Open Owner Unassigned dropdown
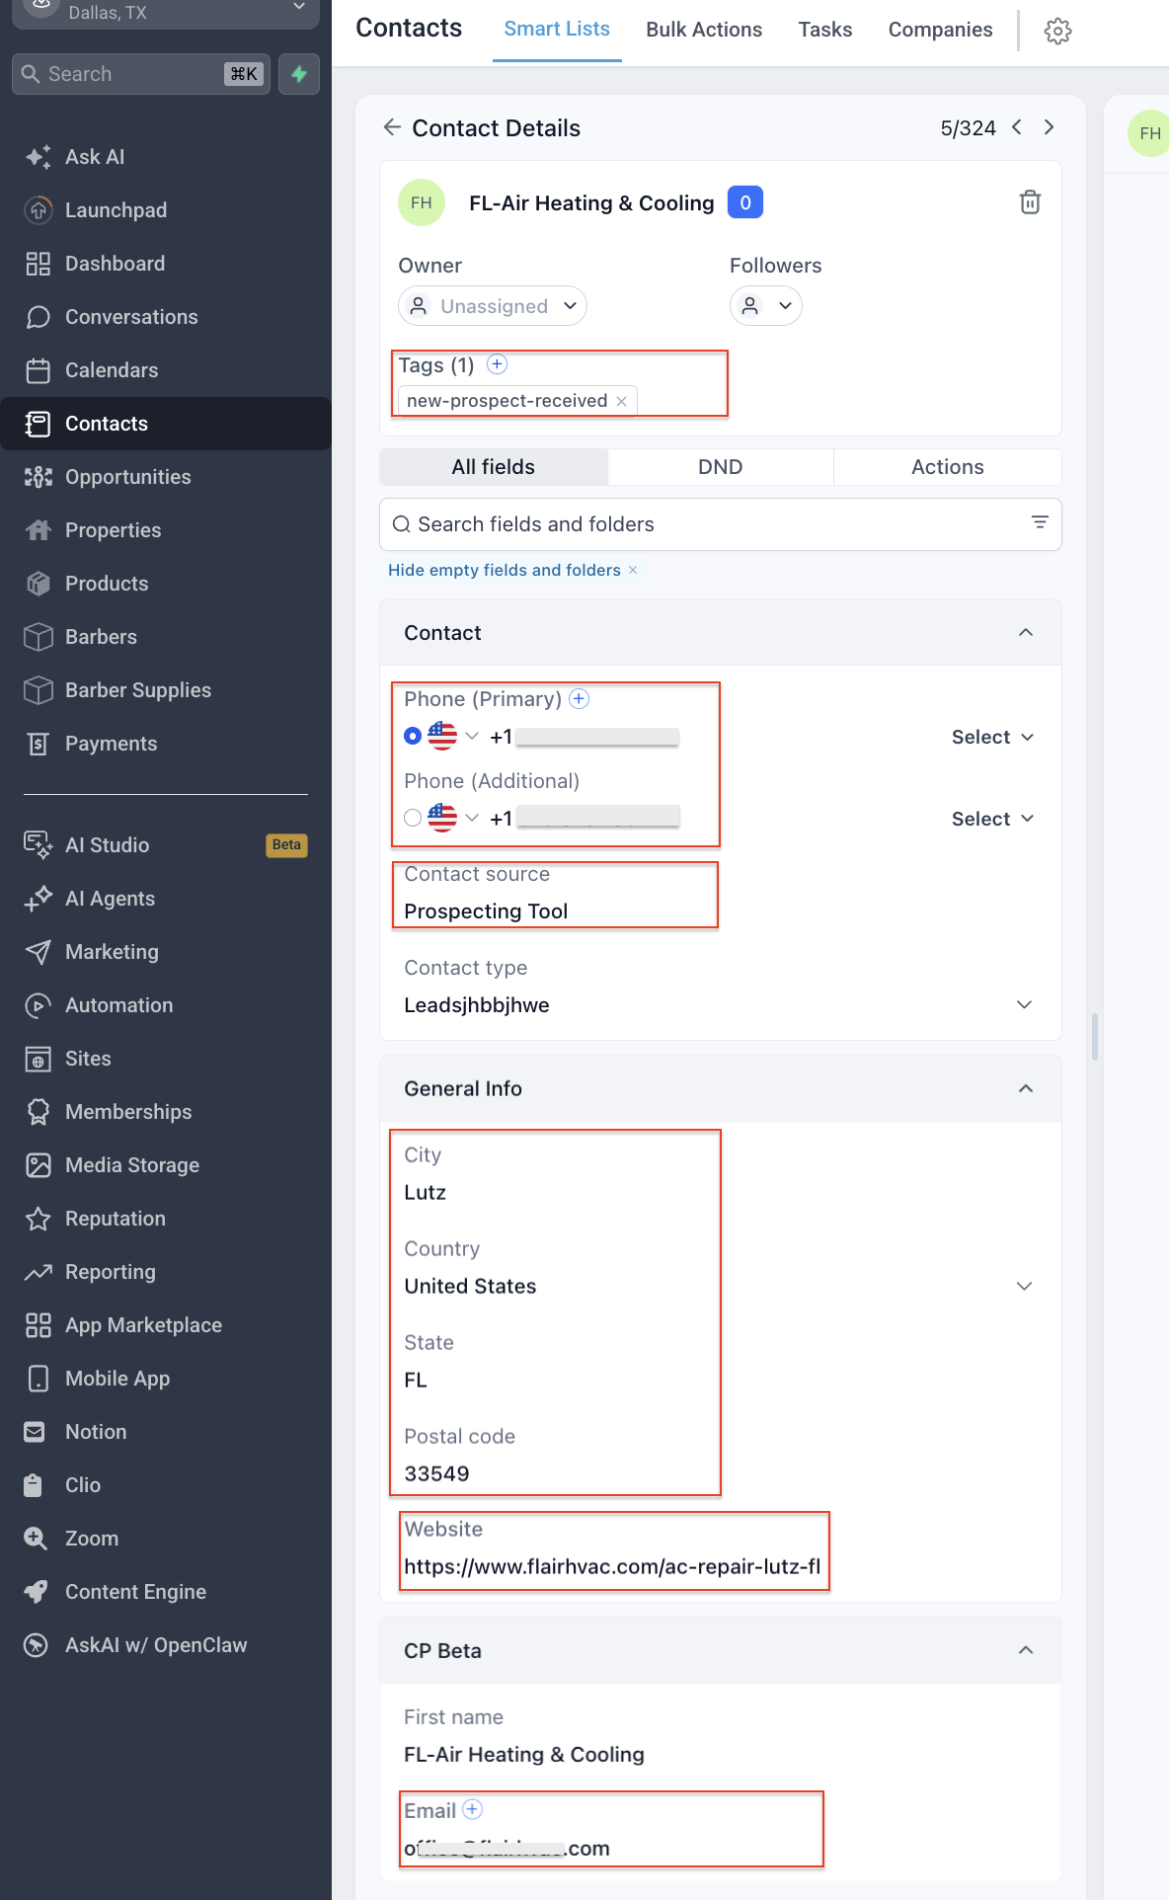Image resolution: width=1169 pixels, height=1900 pixels. (x=493, y=306)
